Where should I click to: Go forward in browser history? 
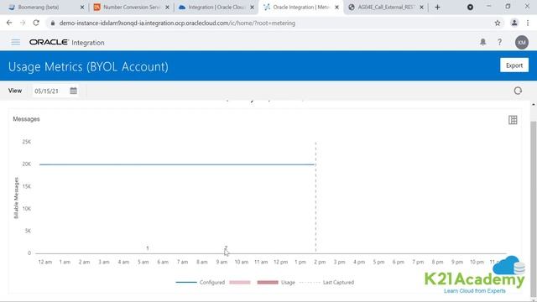coord(23,23)
